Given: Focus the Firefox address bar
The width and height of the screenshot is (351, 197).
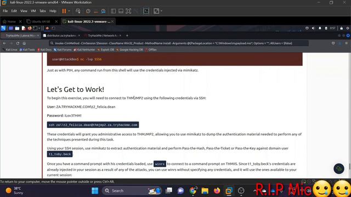Looking at the screenshot, I should pyautogui.click(x=179, y=43).
